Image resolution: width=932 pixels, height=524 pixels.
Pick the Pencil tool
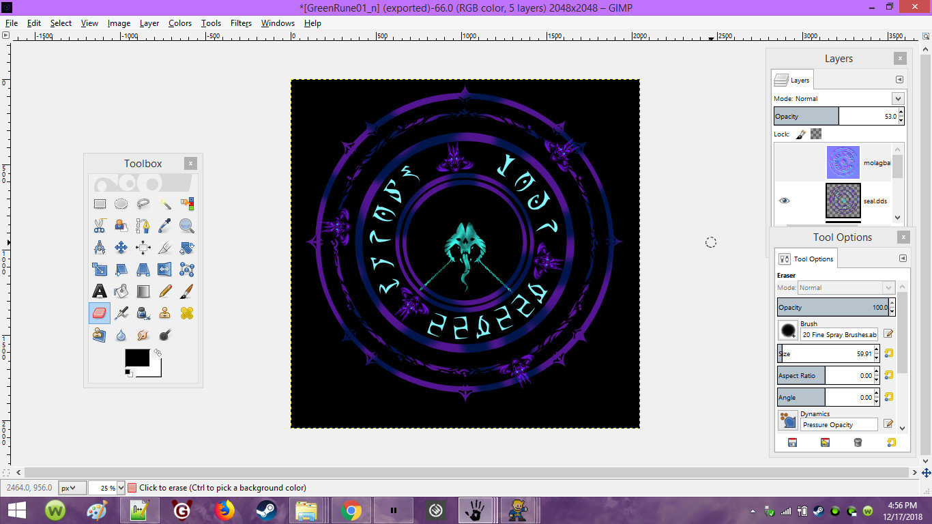[x=165, y=291]
